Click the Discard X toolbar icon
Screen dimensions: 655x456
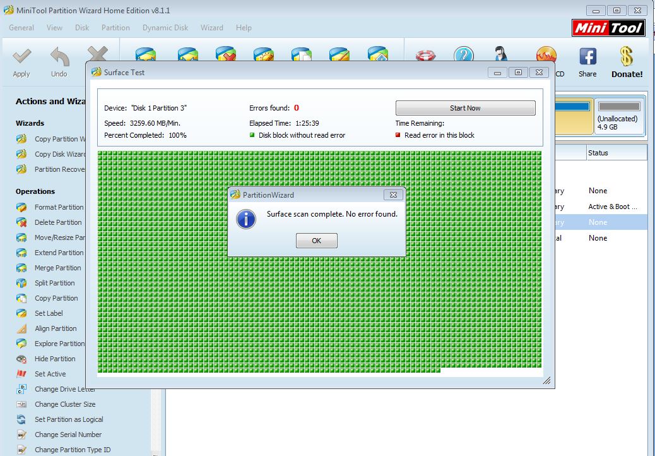click(x=98, y=54)
